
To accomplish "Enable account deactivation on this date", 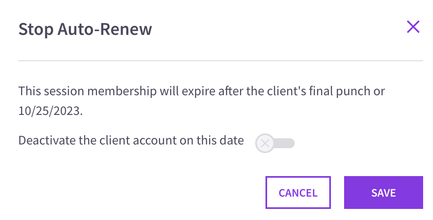I will pos(275,143).
